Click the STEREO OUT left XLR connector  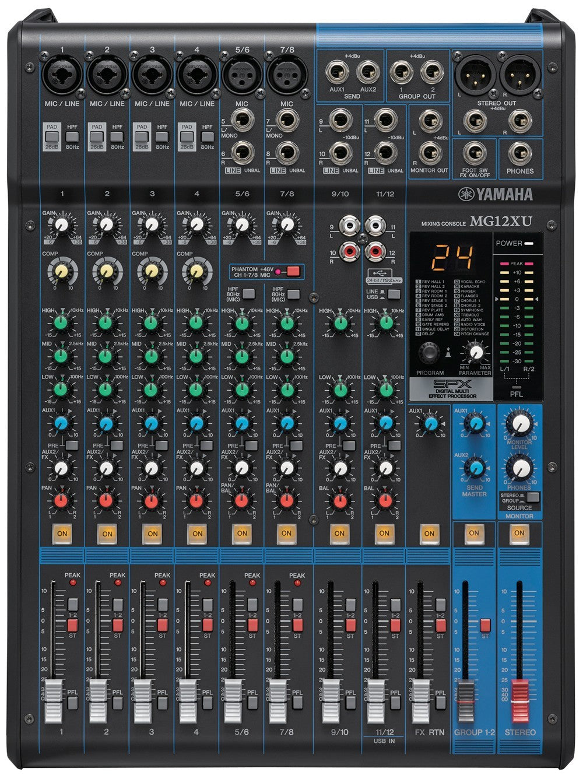pyautogui.click(x=476, y=76)
